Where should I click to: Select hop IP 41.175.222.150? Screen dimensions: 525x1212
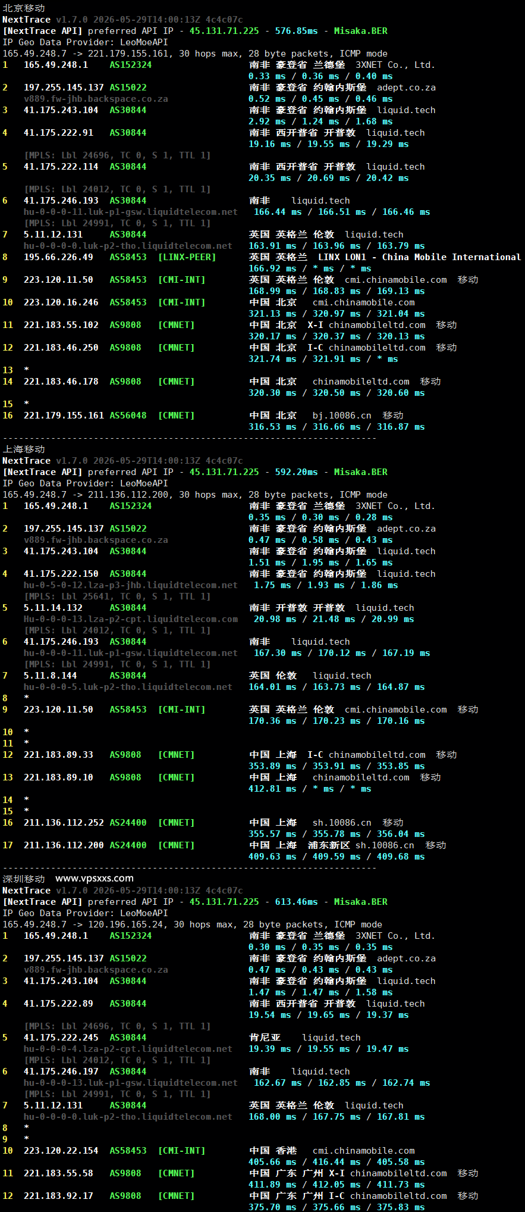pyautogui.click(x=61, y=574)
